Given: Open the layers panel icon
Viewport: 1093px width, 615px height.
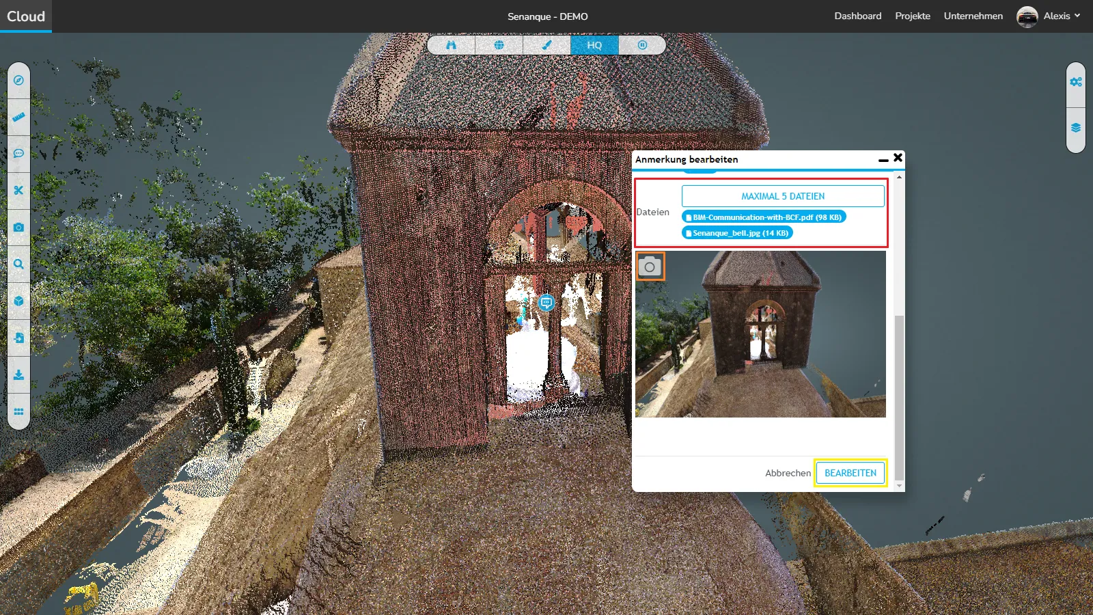Looking at the screenshot, I should [1076, 128].
